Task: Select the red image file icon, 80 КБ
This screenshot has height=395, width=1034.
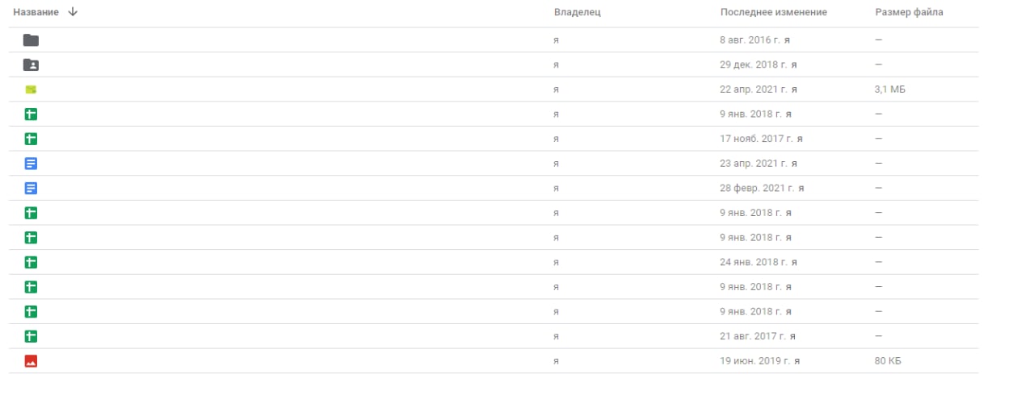Action: [31, 361]
